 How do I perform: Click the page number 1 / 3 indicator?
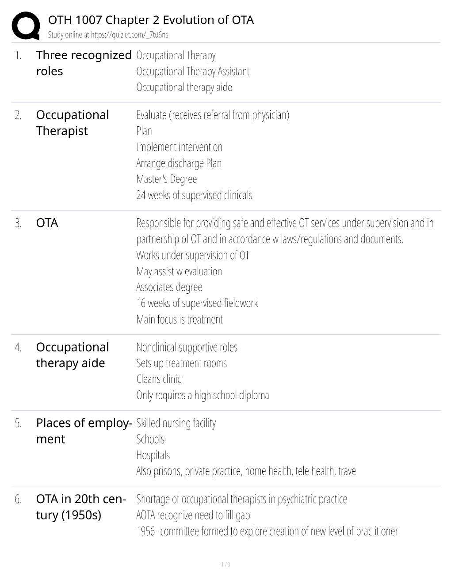(x=225, y=564)
